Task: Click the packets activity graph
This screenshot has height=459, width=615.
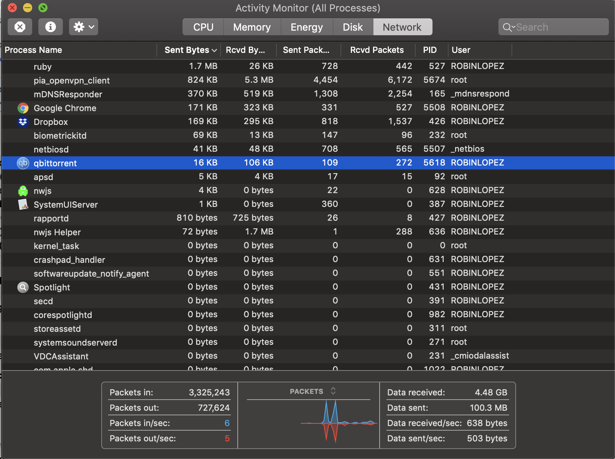Action: 339,423
